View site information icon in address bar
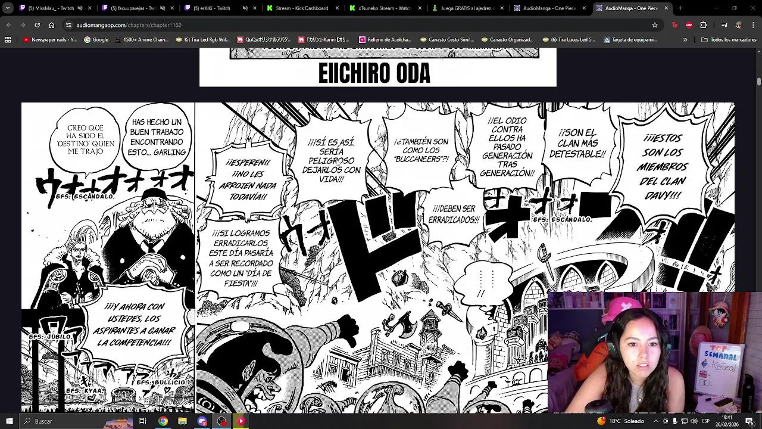The width and height of the screenshot is (762, 429). point(69,25)
